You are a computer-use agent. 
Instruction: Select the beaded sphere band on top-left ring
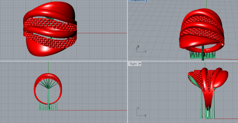50,24
